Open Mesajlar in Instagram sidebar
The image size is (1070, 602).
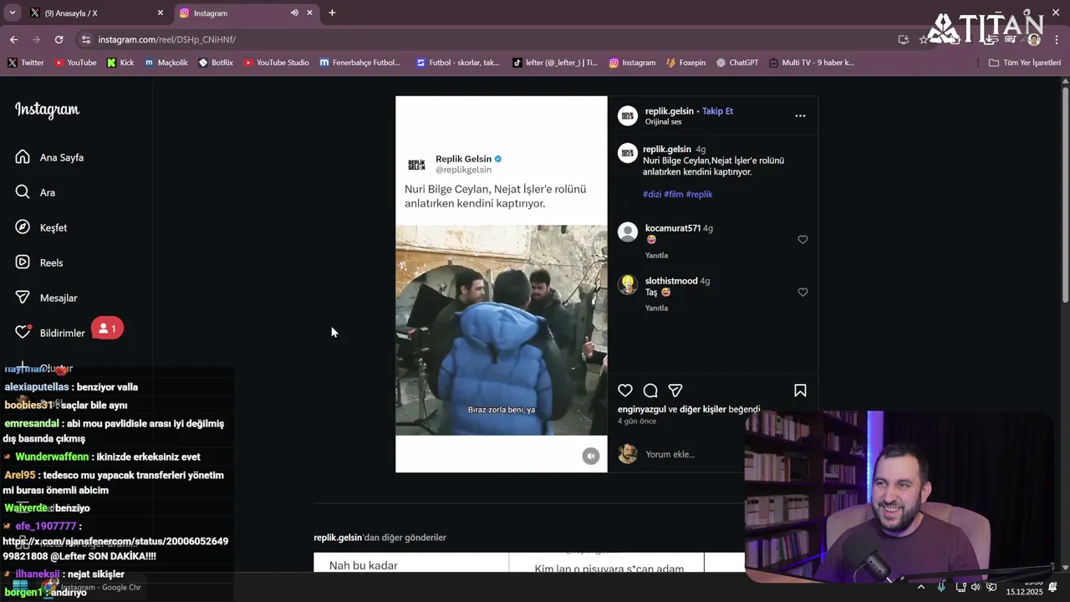[x=47, y=298]
